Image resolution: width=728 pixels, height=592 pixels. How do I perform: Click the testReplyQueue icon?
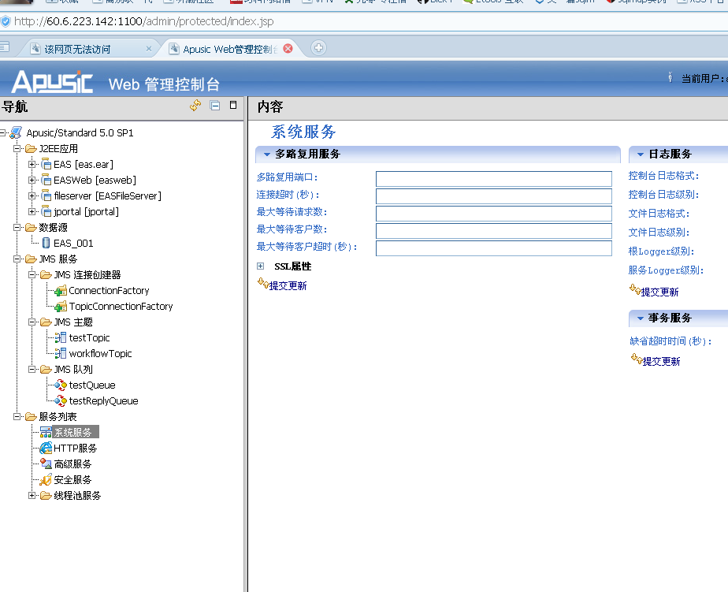click(61, 400)
